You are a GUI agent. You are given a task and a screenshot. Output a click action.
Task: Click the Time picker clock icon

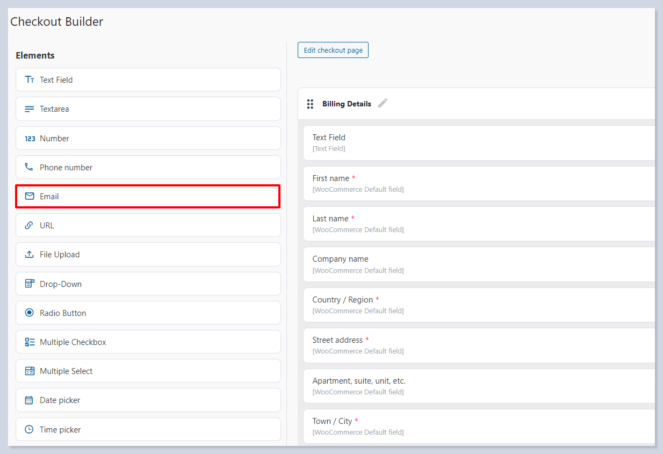[30, 429]
